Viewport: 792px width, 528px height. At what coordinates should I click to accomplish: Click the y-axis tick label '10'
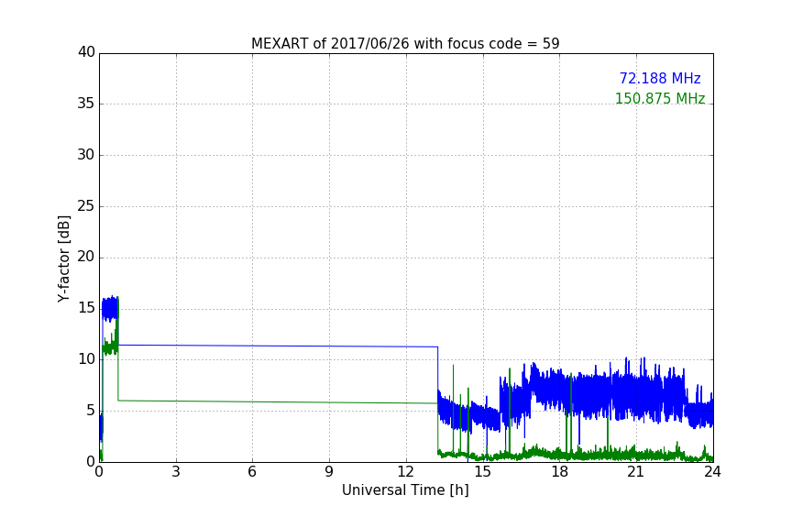[x=86, y=359]
